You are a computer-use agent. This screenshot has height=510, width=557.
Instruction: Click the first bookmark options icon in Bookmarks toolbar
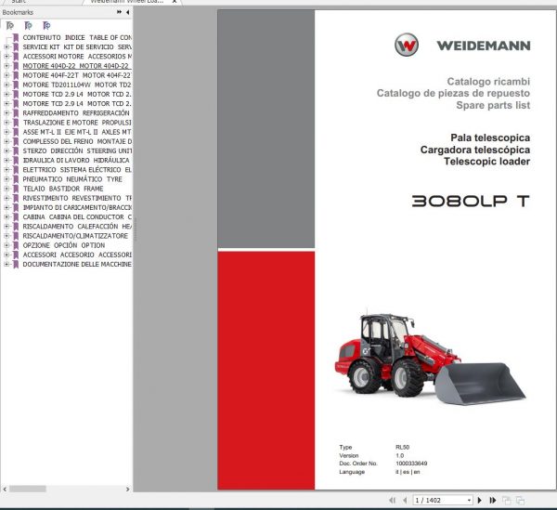pyautogui.click(x=10, y=26)
